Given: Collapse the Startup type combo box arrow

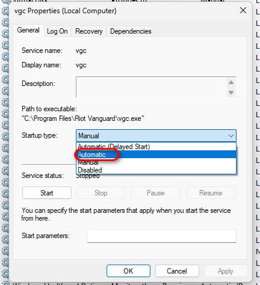Looking at the screenshot, I should (231, 136).
